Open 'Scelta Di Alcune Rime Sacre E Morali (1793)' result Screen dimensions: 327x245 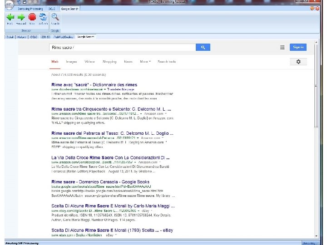click(112, 230)
